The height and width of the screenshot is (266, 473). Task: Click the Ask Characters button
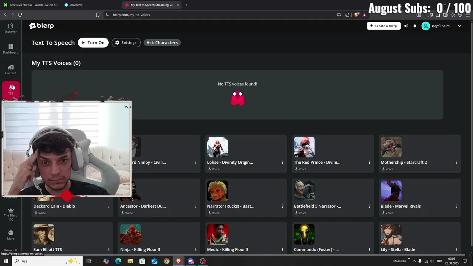pyautogui.click(x=162, y=42)
